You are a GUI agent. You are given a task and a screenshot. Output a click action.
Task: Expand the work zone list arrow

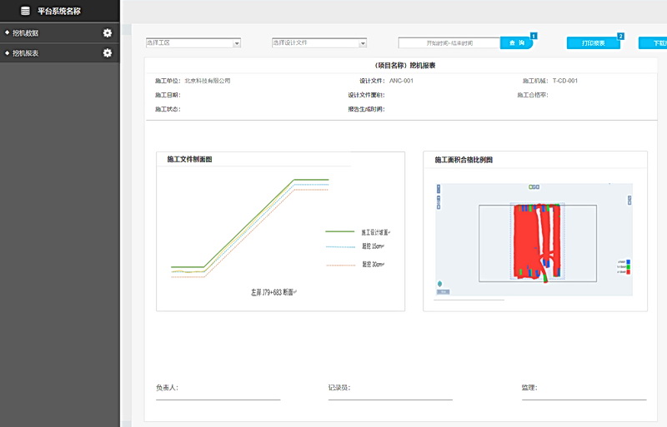tap(237, 43)
